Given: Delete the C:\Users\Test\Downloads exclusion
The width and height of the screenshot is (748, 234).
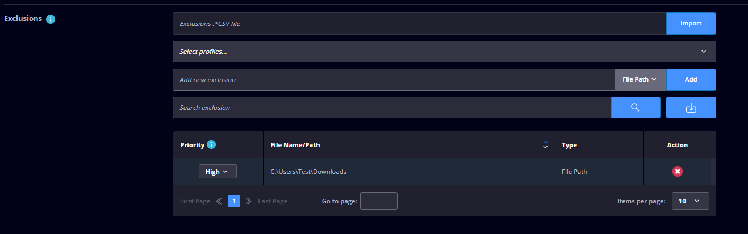Looking at the screenshot, I should pyautogui.click(x=678, y=171).
